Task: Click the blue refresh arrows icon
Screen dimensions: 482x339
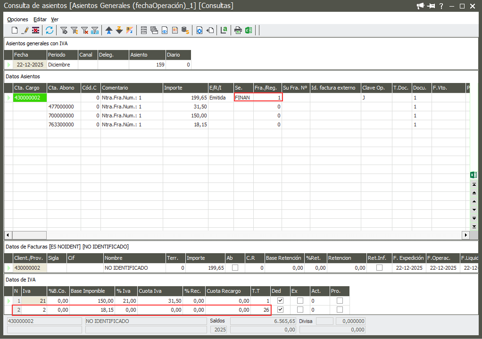Action: tap(50, 30)
